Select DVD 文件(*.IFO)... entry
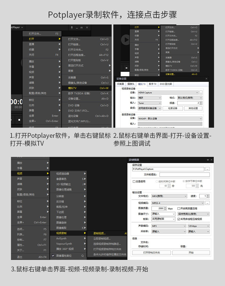 (x=87, y=111)
